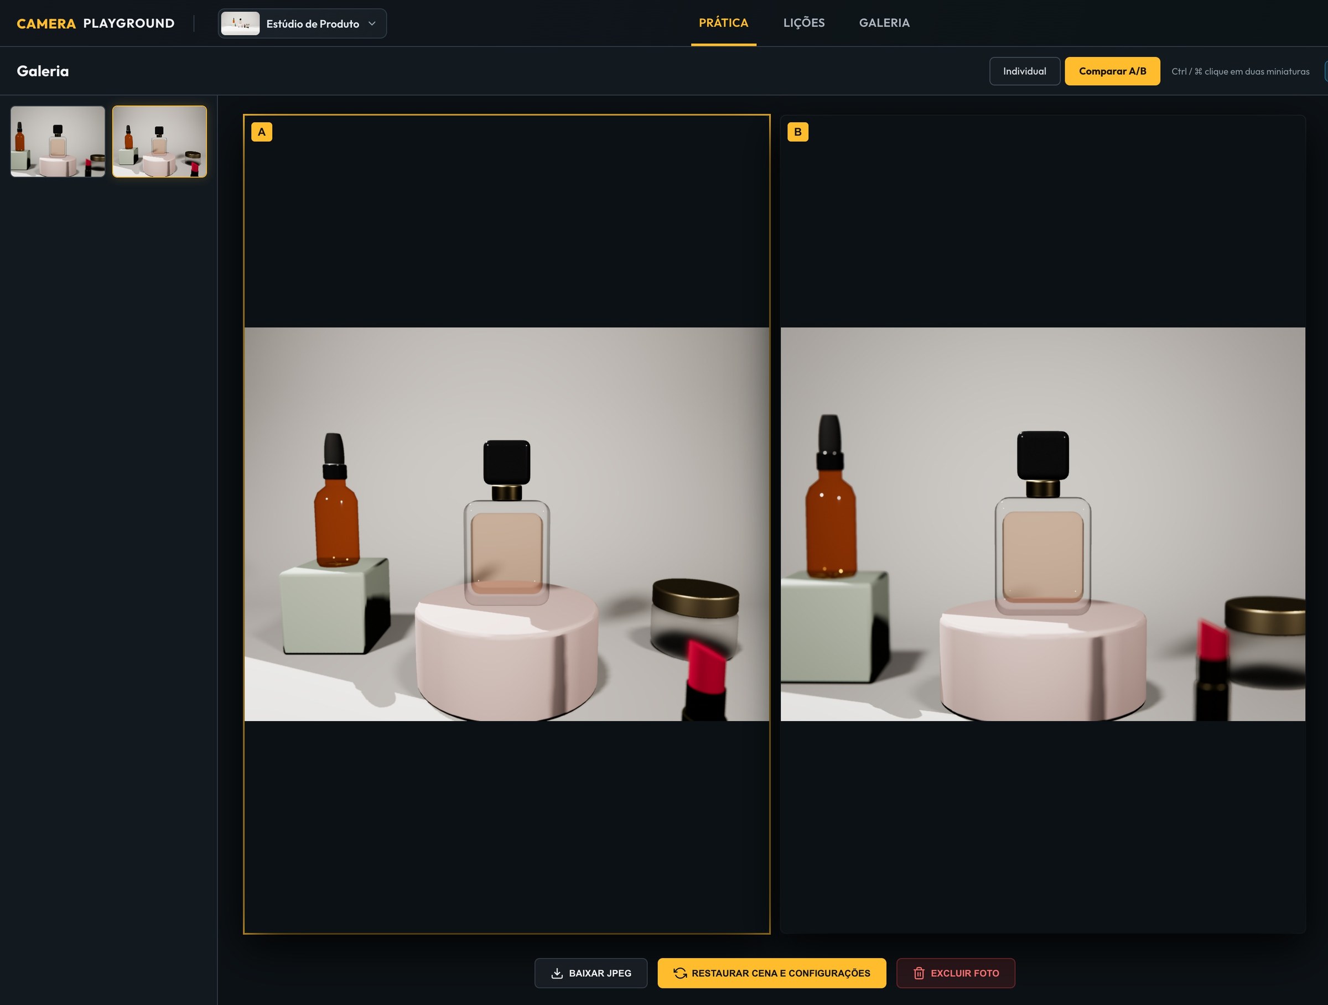Click the Ctrl clique em duas miniaturas hint

coord(1240,71)
